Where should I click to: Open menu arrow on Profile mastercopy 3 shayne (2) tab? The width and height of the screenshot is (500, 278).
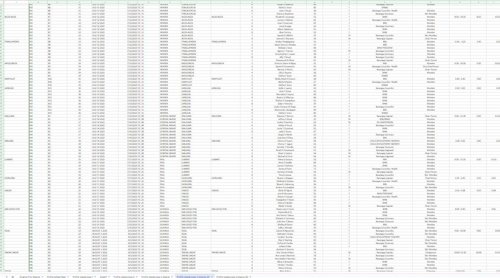coord(211,277)
